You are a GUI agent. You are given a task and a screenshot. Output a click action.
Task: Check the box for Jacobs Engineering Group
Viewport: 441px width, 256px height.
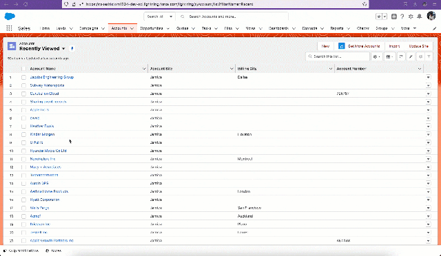(23, 77)
